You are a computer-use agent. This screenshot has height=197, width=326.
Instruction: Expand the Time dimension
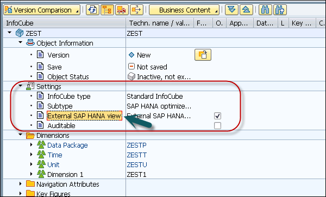[x=32, y=154]
